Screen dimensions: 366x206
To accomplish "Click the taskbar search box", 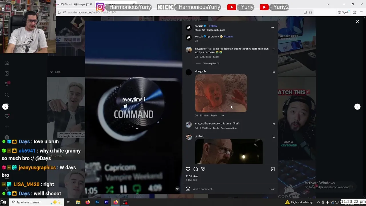I will click(37, 202).
